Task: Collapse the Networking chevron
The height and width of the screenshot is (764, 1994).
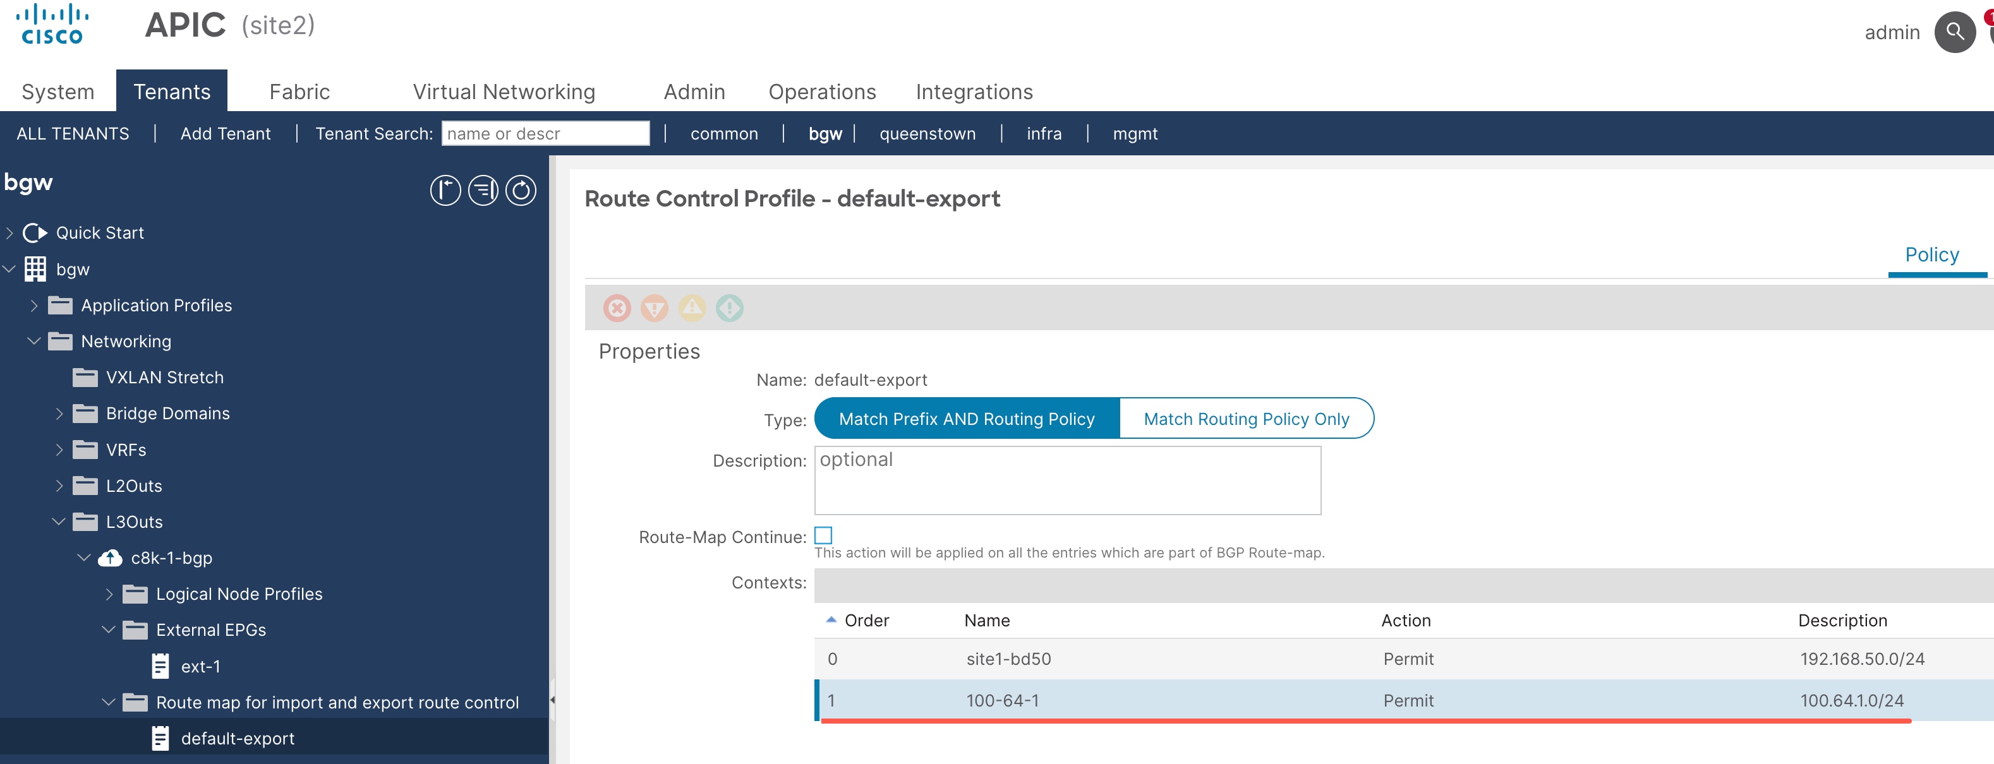Action: [x=33, y=341]
